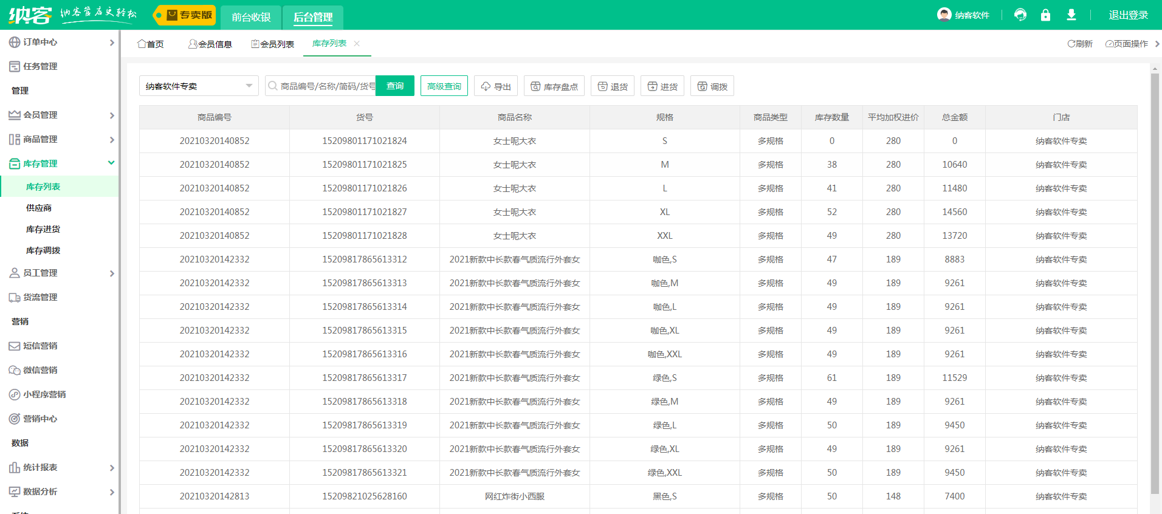Image resolution: width=1162 pixels, height=514 pixels.
Task: Click the 小程序营销 icon
Action: pyautogui.click(x=15, y=394)
